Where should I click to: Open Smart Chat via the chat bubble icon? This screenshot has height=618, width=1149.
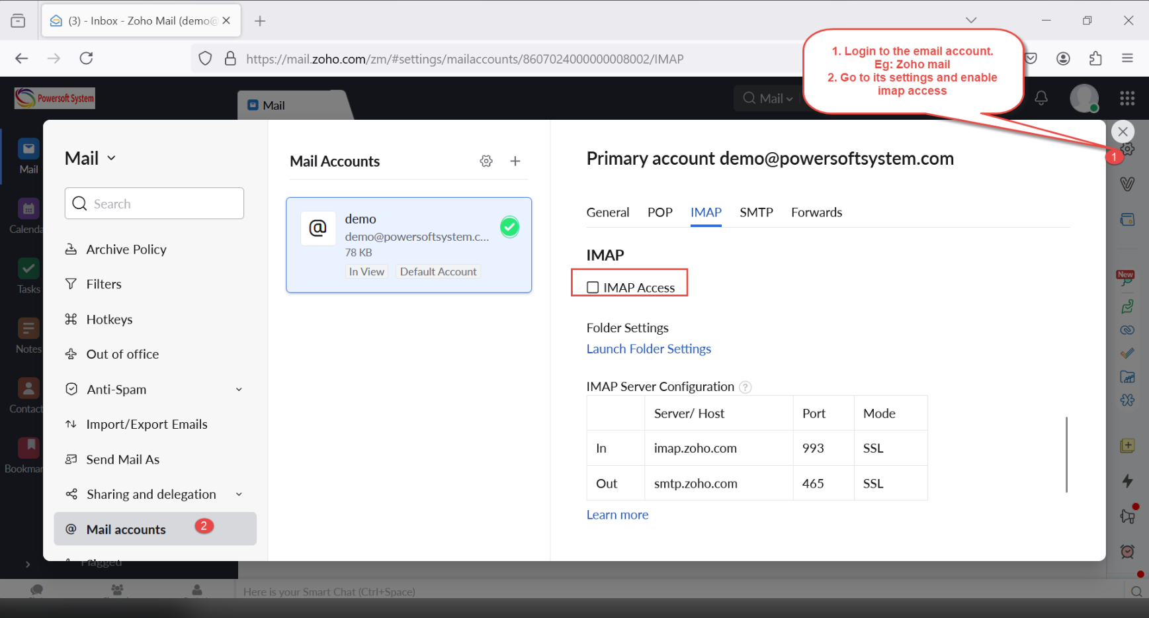point(36,590)
